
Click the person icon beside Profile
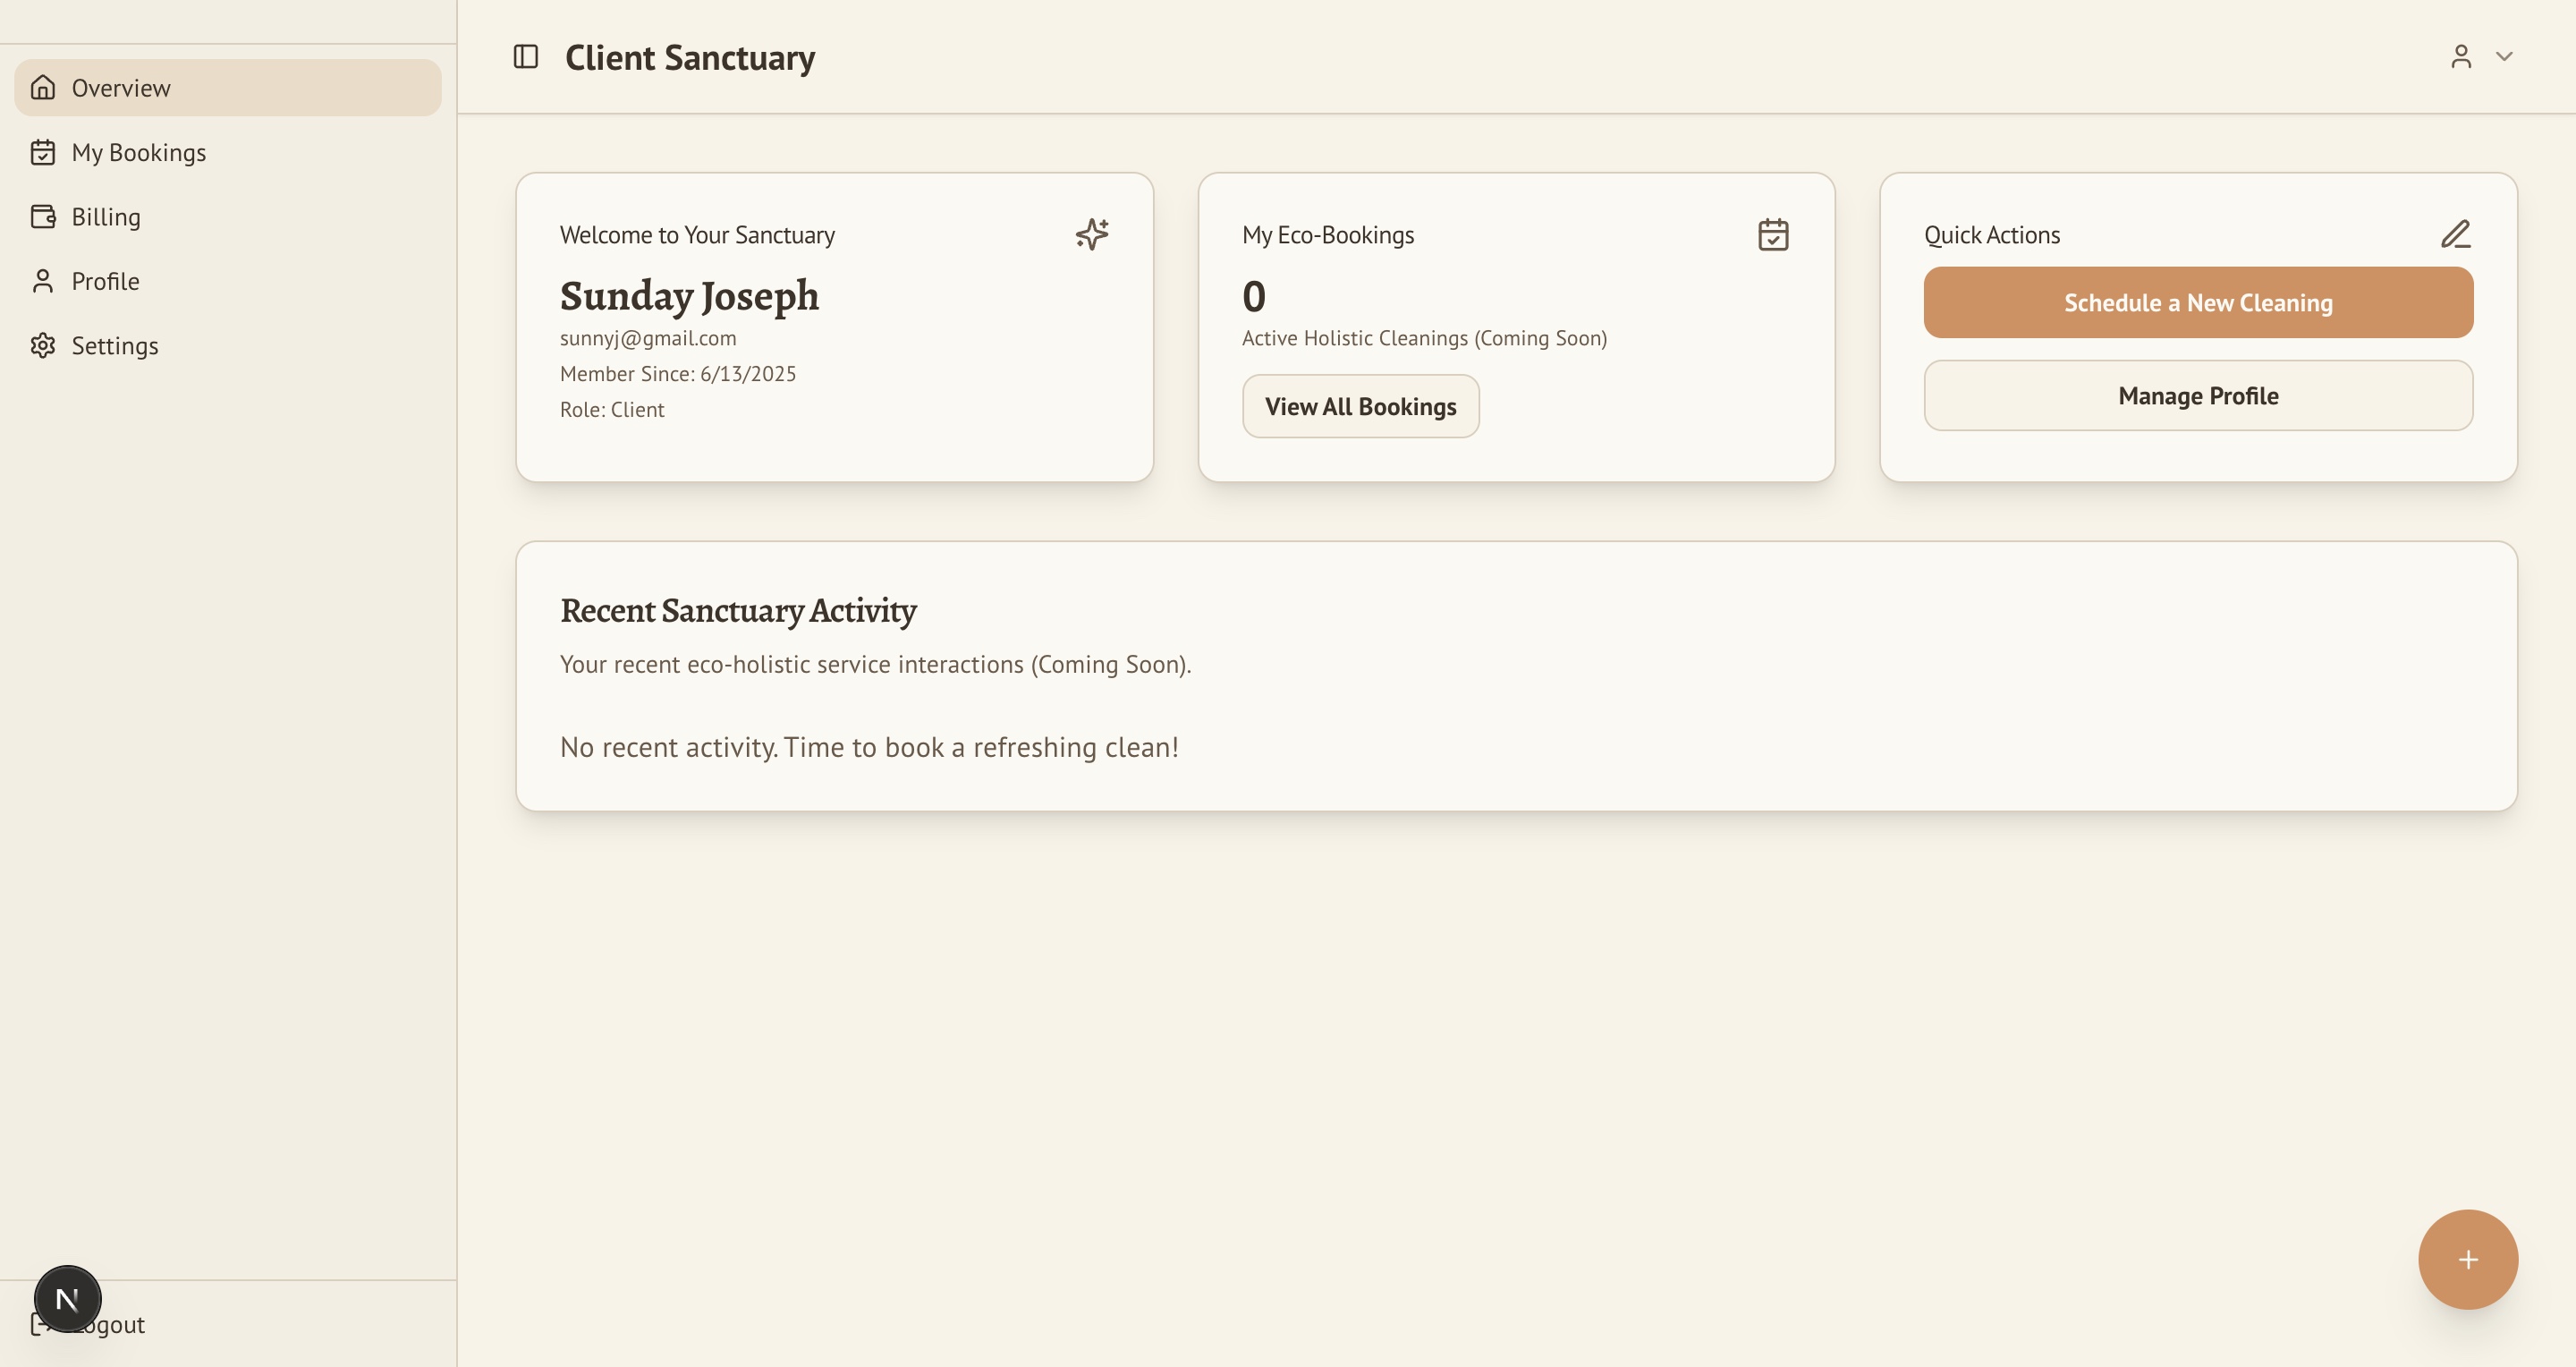pos(43,281)
